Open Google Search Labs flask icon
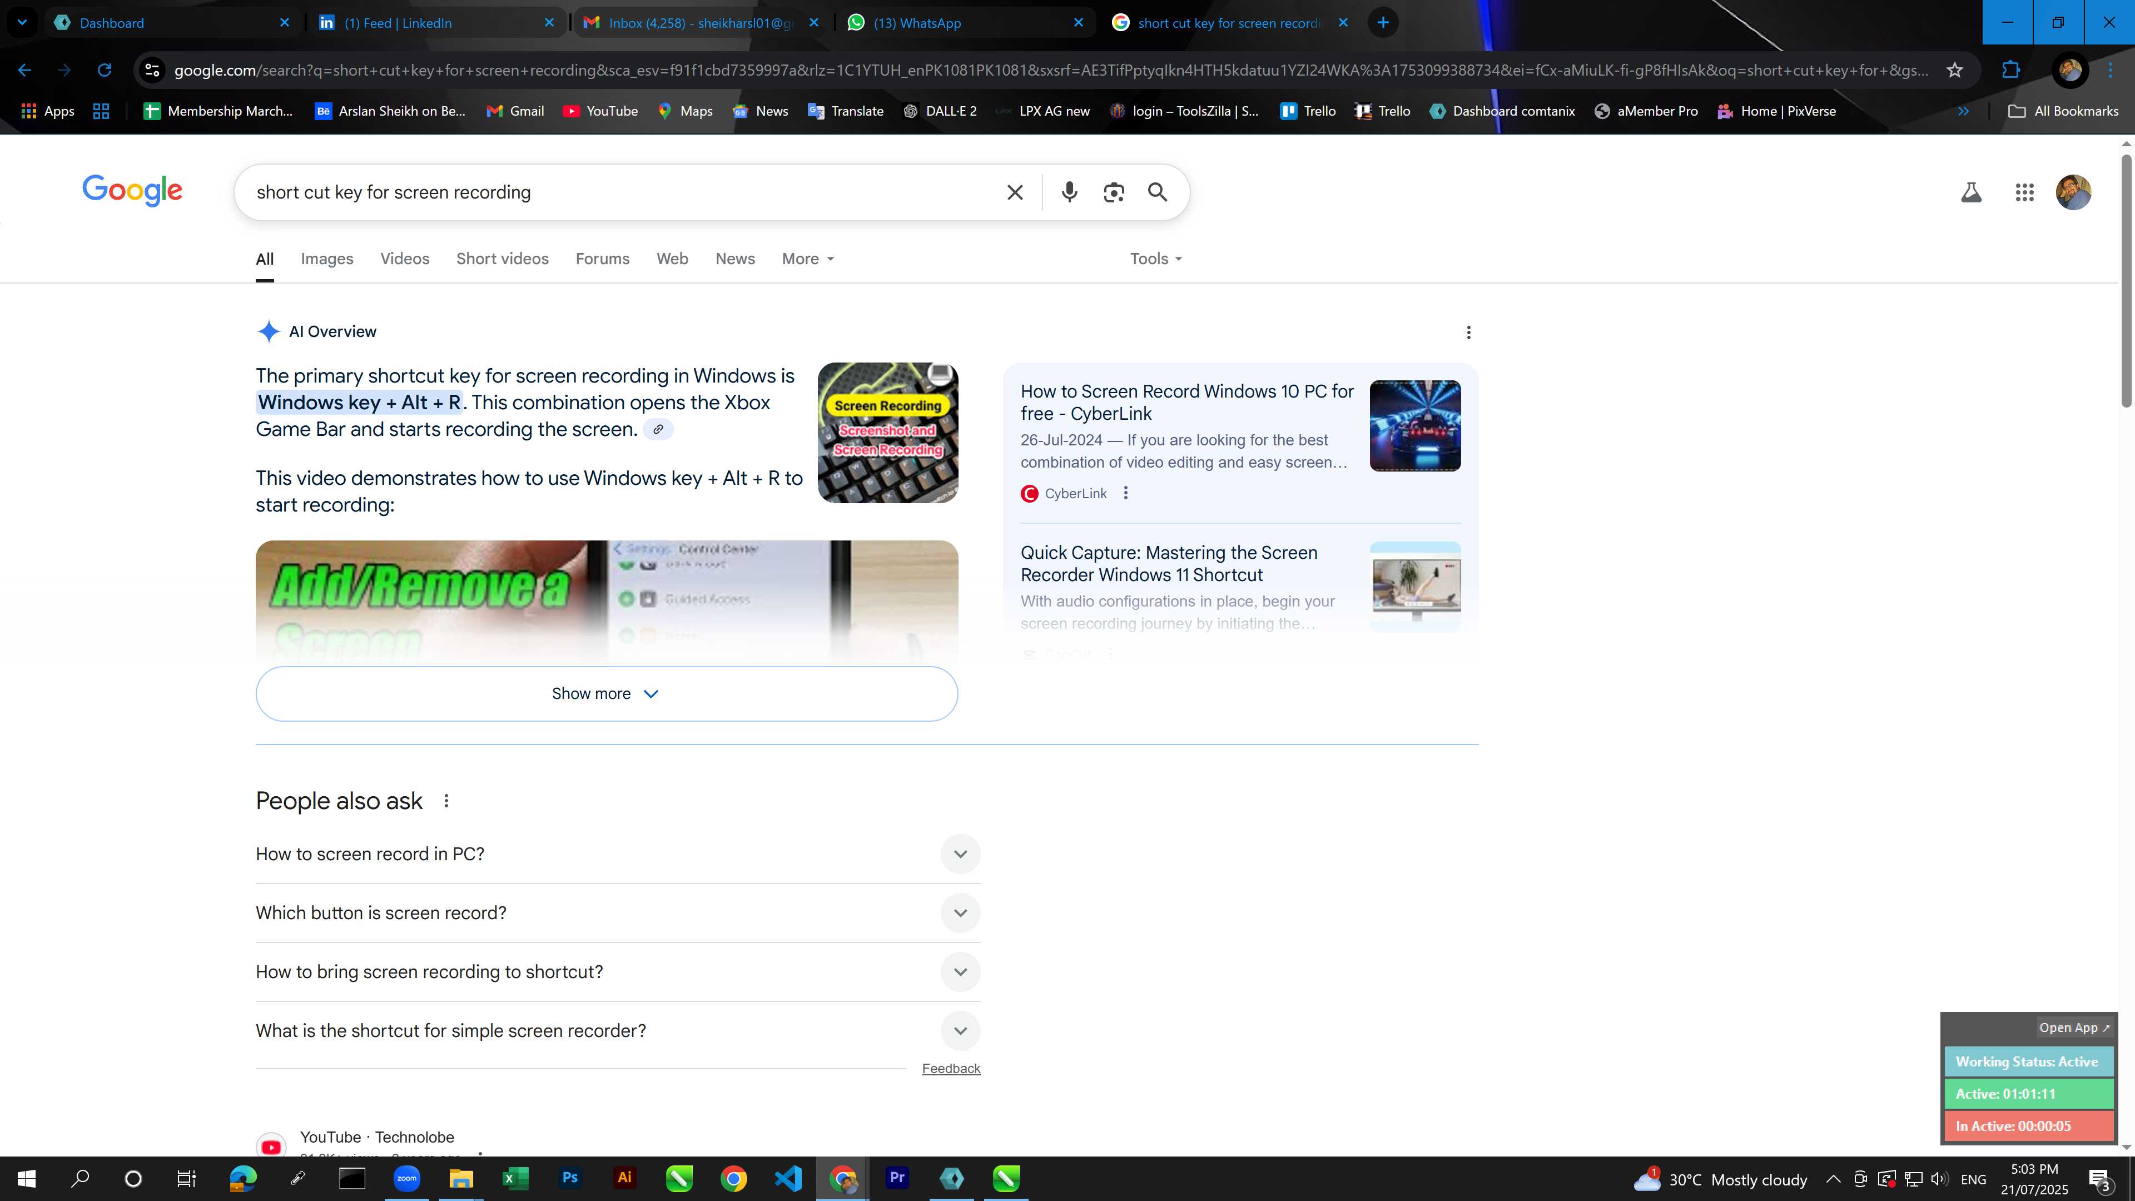This screenshot has height=1201, width=2135. [x=1971, y=192]
